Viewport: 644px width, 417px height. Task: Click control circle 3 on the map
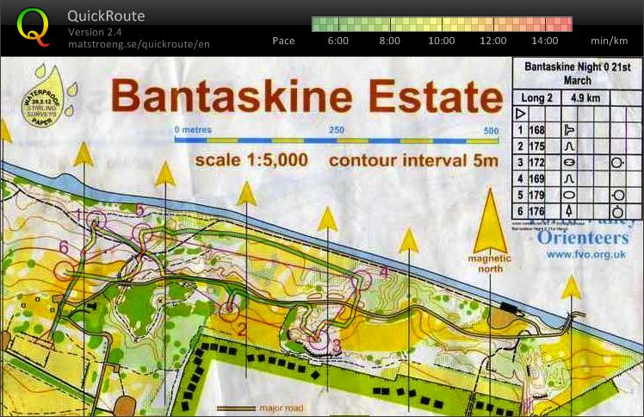click(319, 340)
